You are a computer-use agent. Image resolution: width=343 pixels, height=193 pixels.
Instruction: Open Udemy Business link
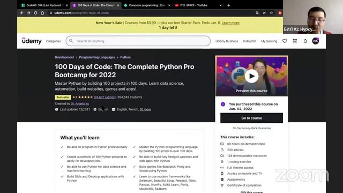(x=227, y=41)
